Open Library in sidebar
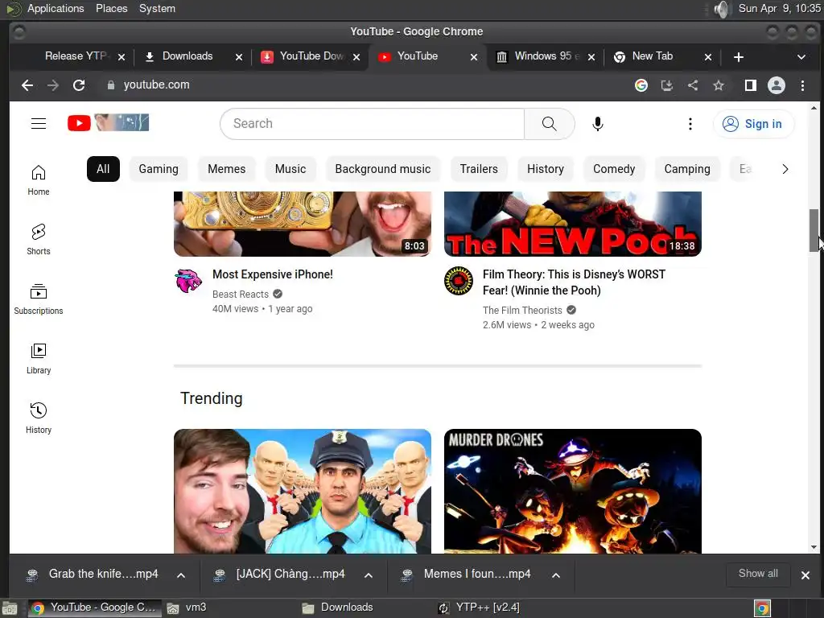Screen dimensions: 824x618 pos(39,358)
